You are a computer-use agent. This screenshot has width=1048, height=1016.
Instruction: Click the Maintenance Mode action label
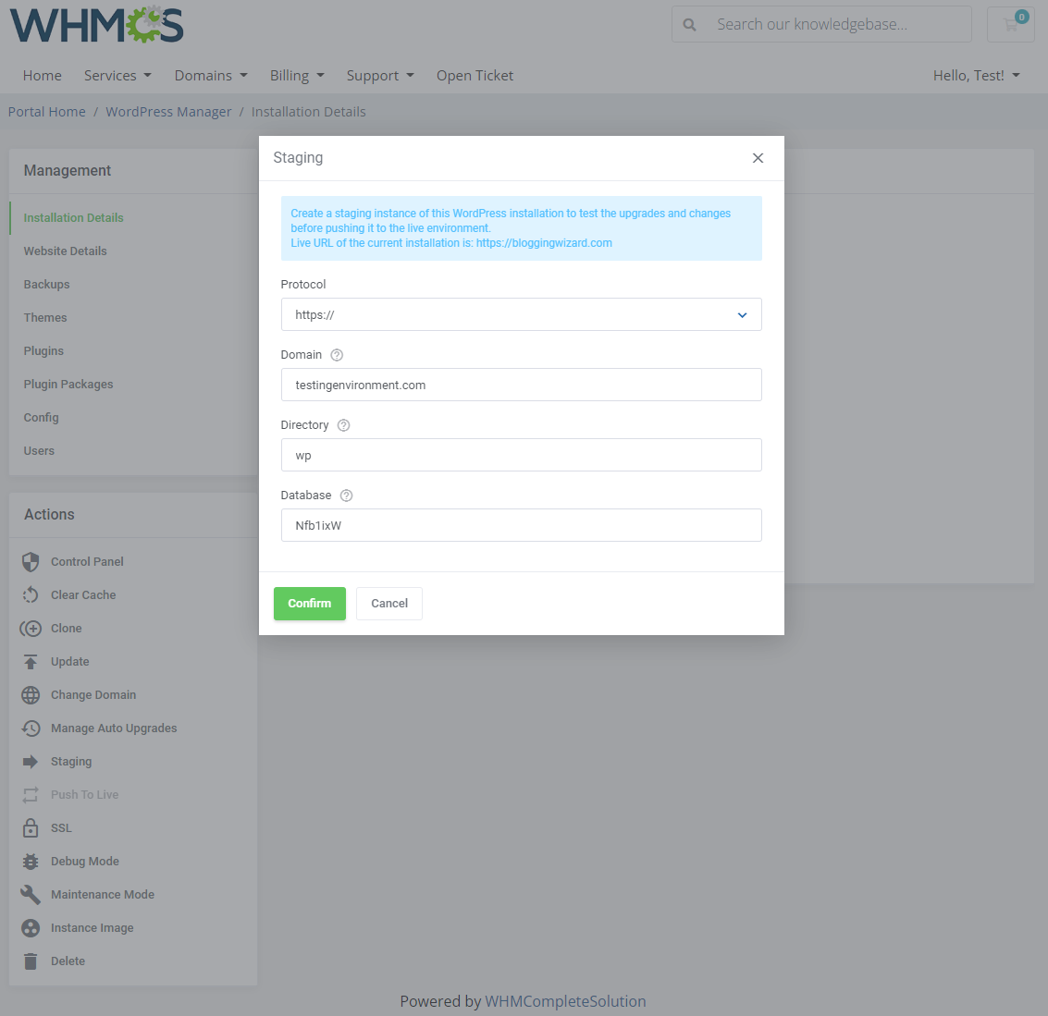pyautogui.click(x=103, y=894)
